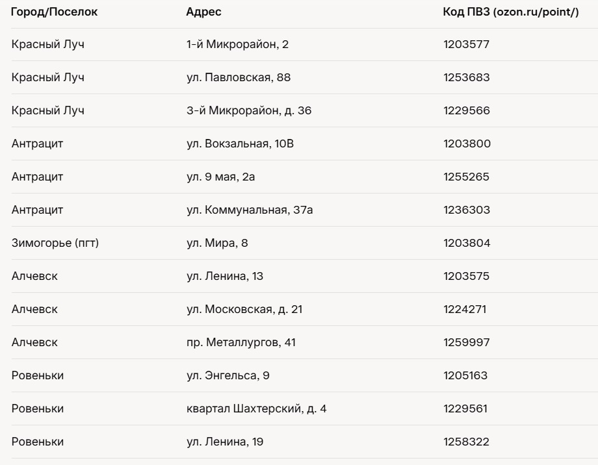598x465 pixels.
Task: Click the Код ПВЗ column header
Action: [x=510, y=12]
